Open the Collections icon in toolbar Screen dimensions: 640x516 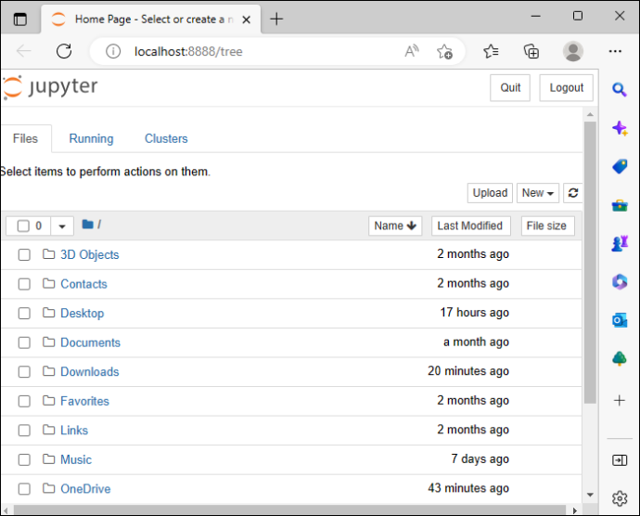[x=531, y=51]
